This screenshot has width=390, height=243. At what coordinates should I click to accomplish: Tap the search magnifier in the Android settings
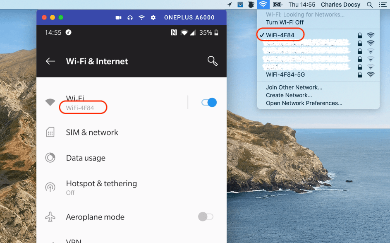click(212, 61)
